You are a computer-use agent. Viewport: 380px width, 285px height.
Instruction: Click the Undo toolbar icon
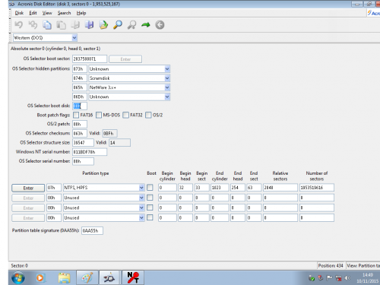pyautogui.click(x=18, y=25)
